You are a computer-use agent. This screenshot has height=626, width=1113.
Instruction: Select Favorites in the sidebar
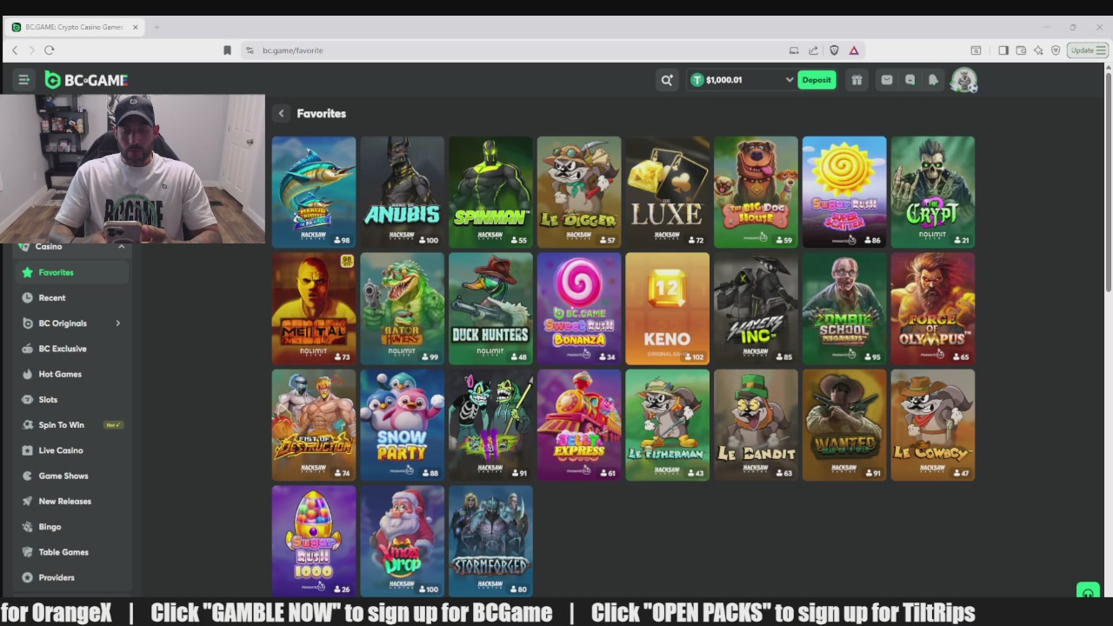coord(72,272)
